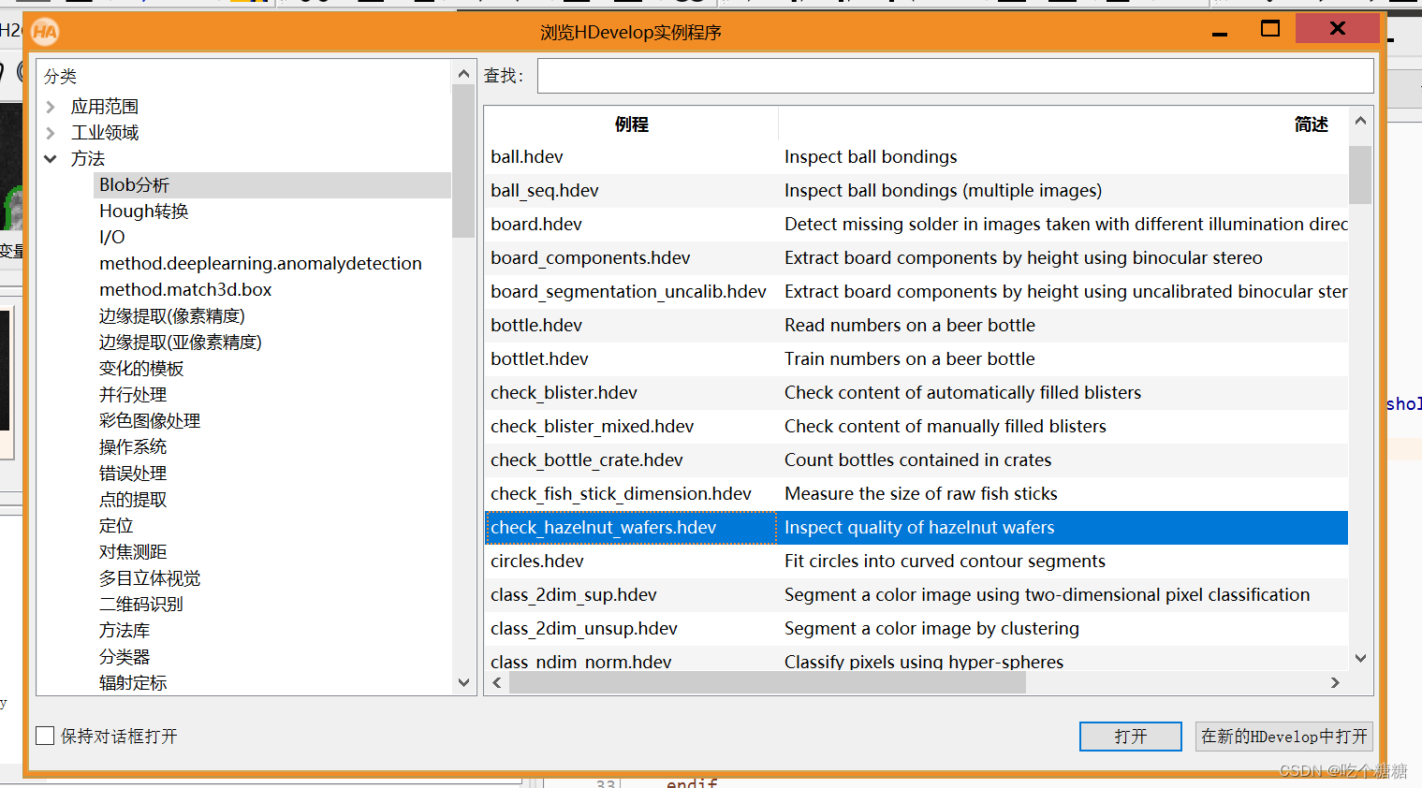This screenshot has width=1422, height=788.
Task: Click 'Count bottles contained in crates' description
Action: pos(917,460)
